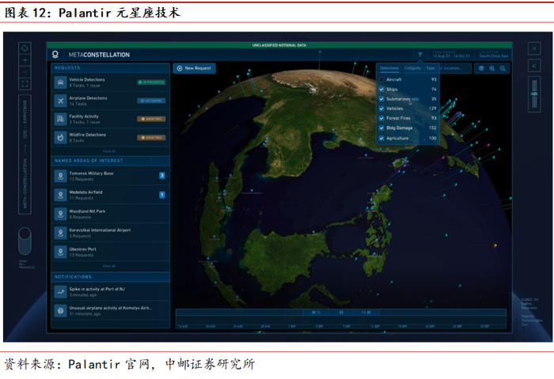The height and width of the screenshot is (379, 554).
Task: Uncheck the Bldg Damage checkbox
Action: 381,128
